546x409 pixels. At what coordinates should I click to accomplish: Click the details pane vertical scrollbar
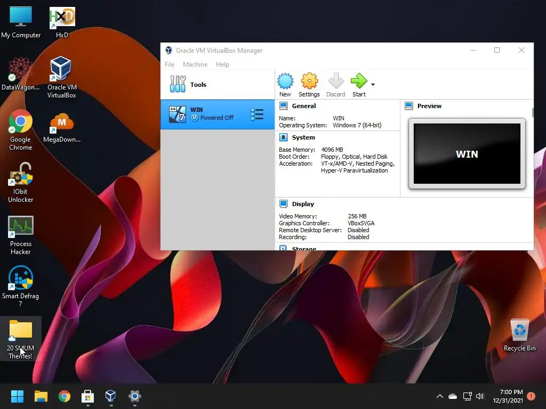point(533,113)
